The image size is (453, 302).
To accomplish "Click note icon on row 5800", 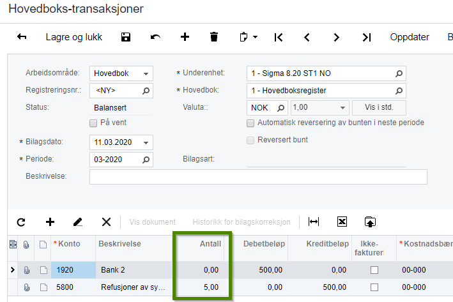I will tap(43, 287).
